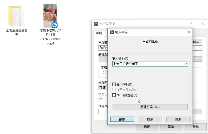The width and height of the screenshot is (208, 134).
Task: Open the 存储 compression method dropdown
Action: pyautogui.click(x=103, y=87)
